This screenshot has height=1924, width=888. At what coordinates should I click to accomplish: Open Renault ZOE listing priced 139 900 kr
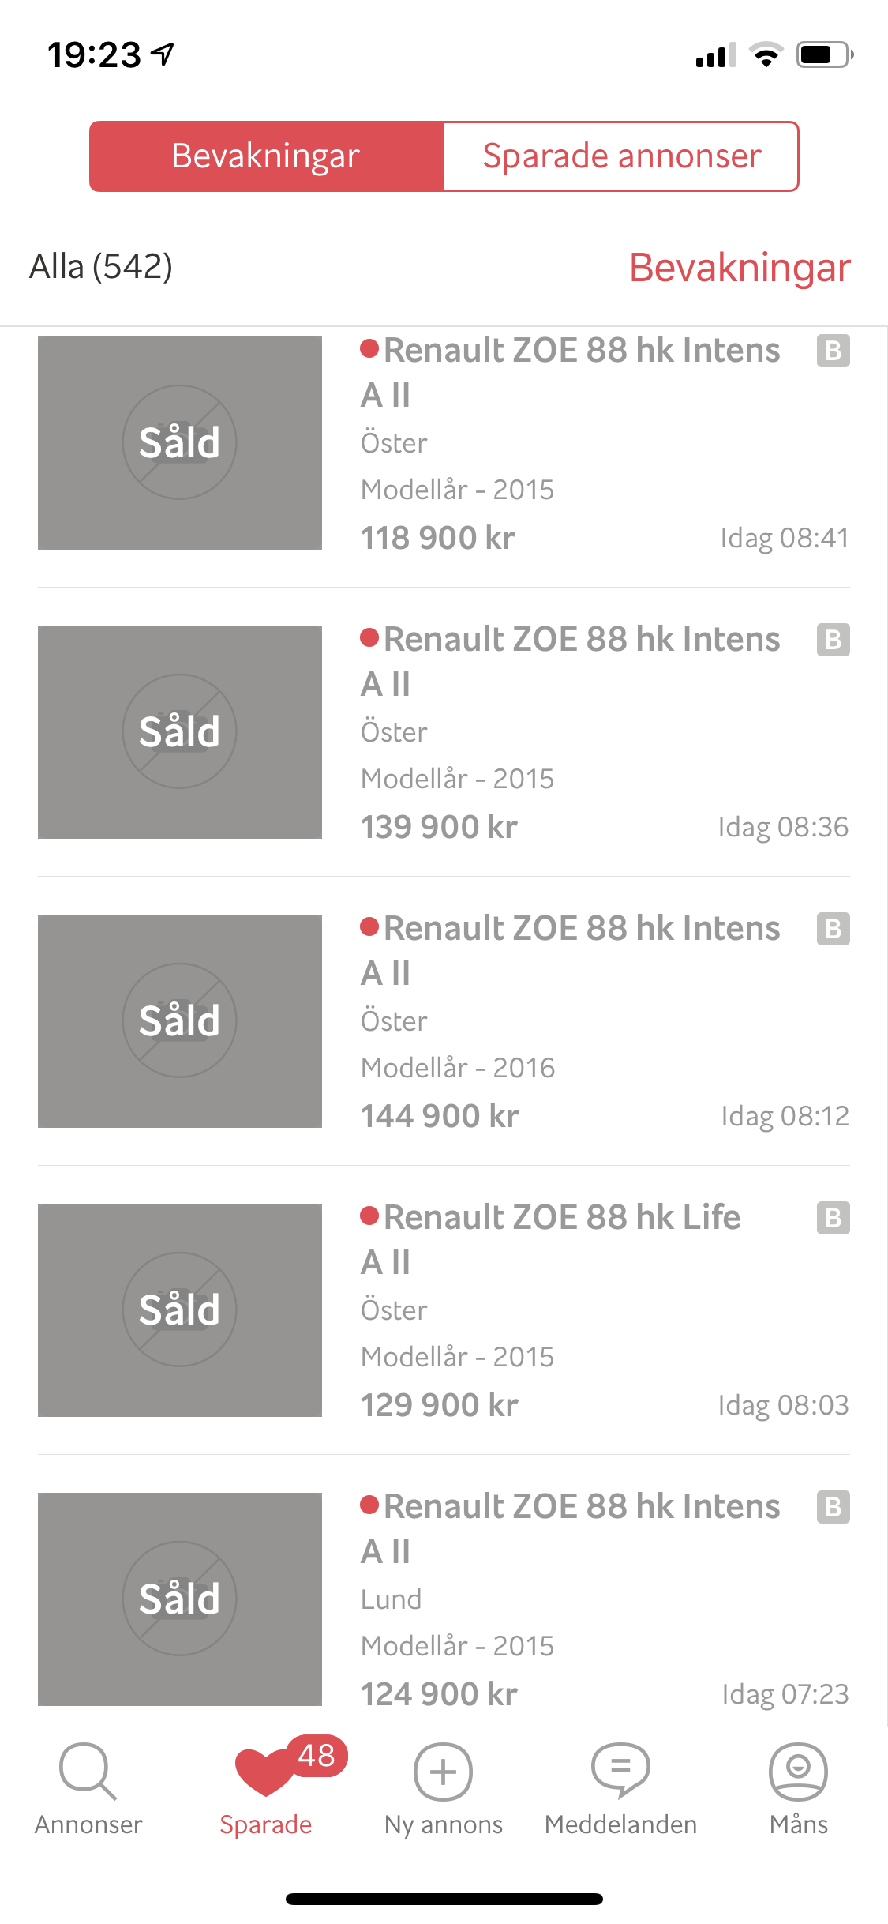pos(444,732)
